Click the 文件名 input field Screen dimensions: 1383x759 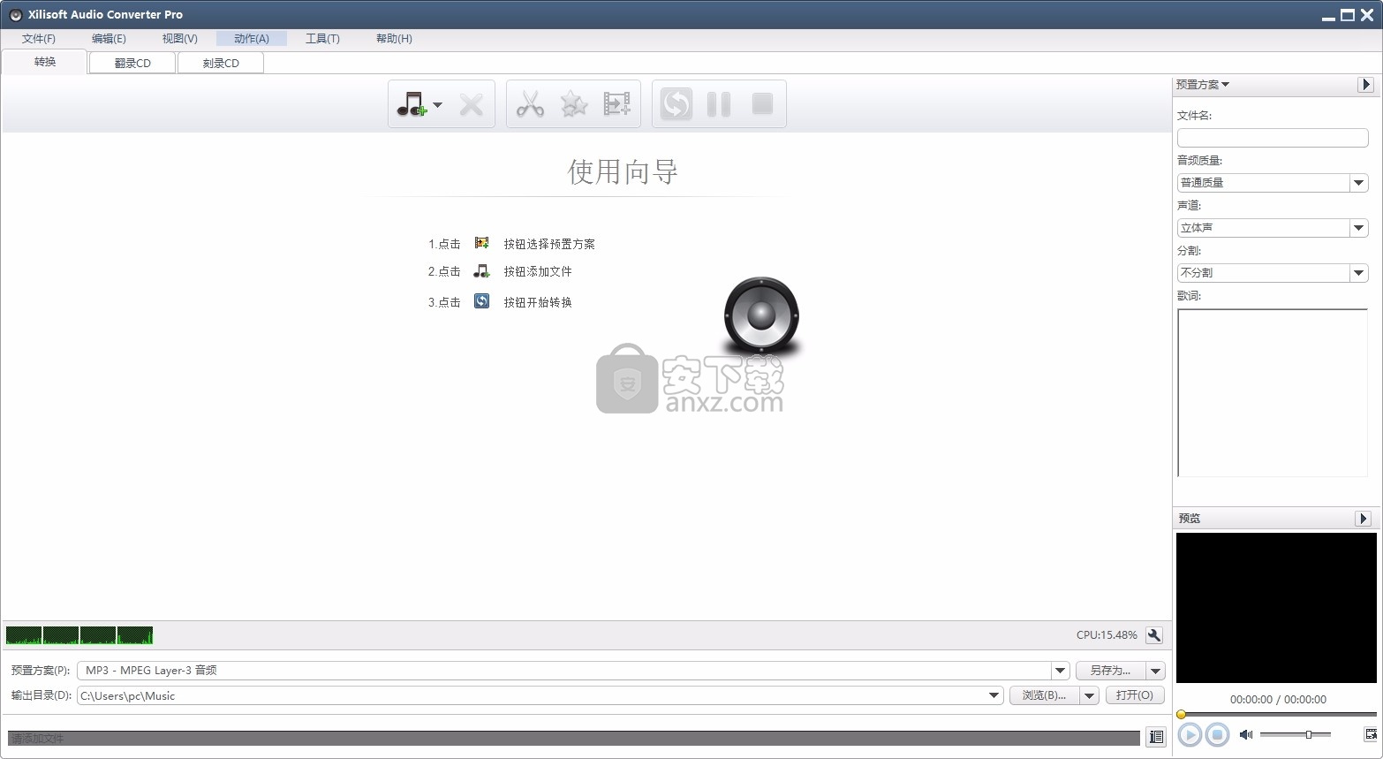point(1273,138)
